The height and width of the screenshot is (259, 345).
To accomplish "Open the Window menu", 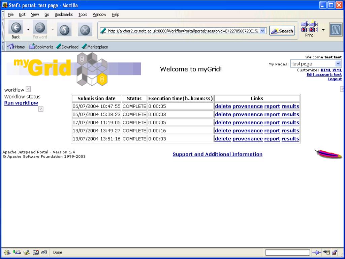I will tap(99, 15).
